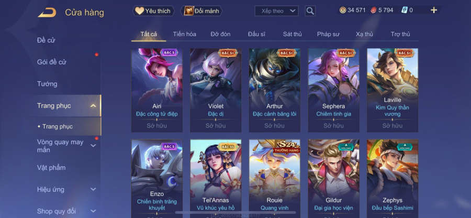The height and width of the screenshot is (218, 471).
Task: Open the Violet Đặc dị skin card
Action: 216,90
